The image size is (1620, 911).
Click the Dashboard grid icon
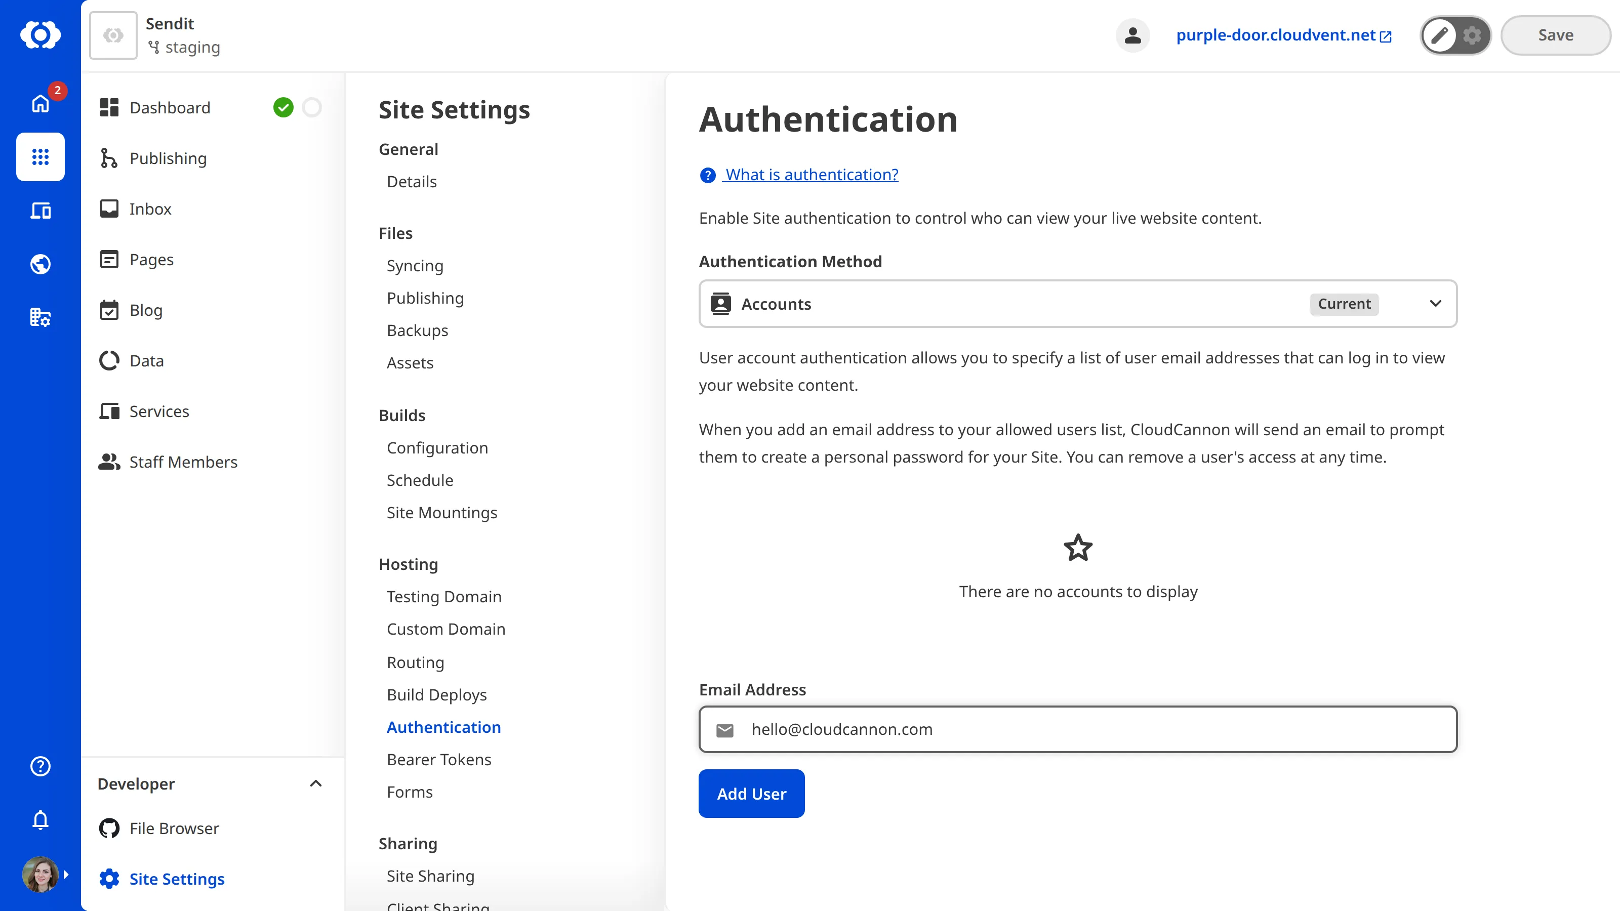tap(109, 107)
